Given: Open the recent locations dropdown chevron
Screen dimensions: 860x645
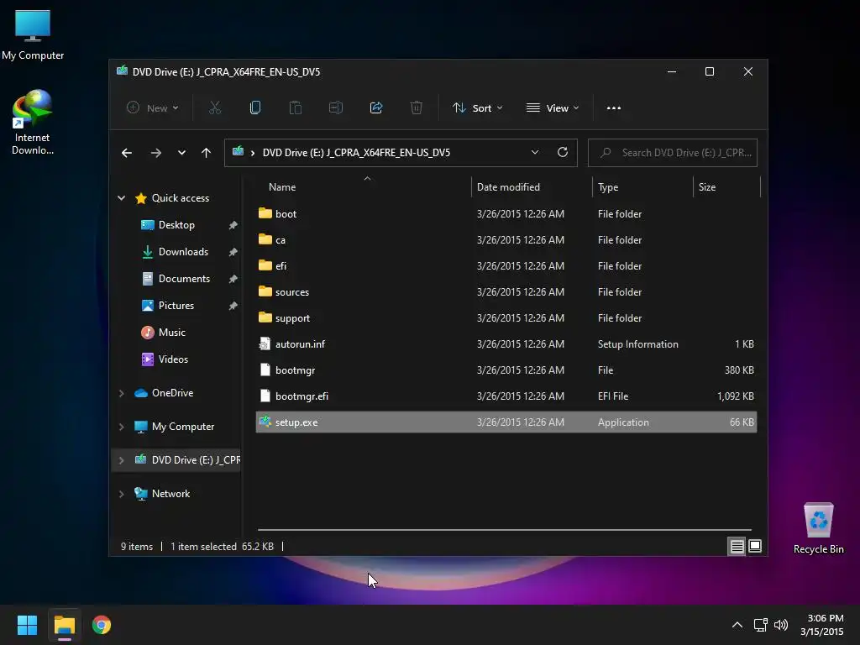Looking at the screenshot, I should 181,153.
